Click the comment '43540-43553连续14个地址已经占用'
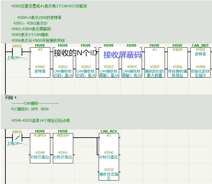 tap(40, 120)
